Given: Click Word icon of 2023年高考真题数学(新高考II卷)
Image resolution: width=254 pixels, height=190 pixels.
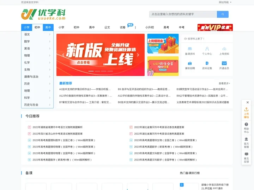Looking at the screenshot, I should (29, 160).
